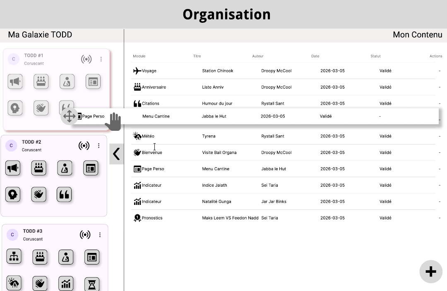Sort by the Module column header

139,56
